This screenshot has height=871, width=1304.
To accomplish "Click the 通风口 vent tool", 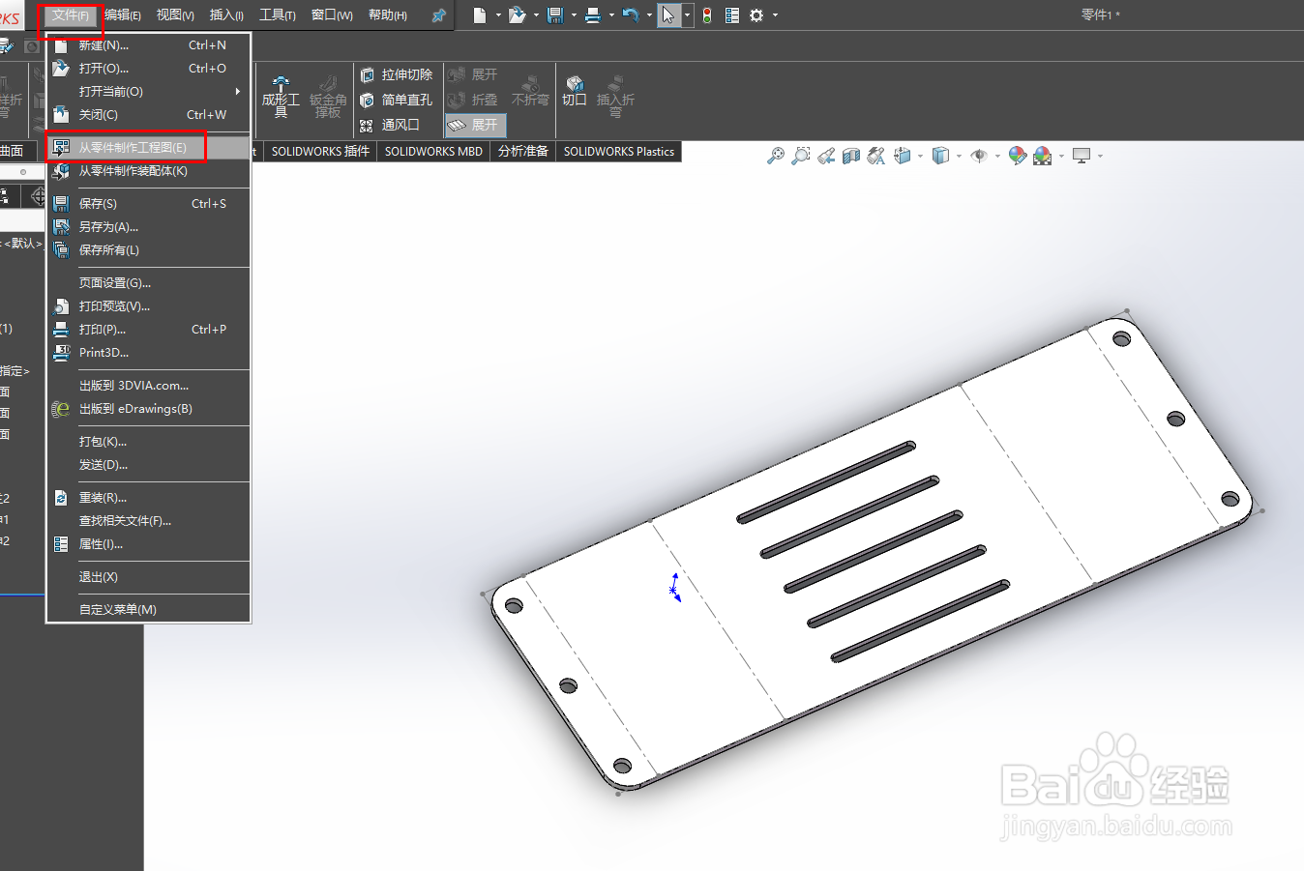I will 390,125.
